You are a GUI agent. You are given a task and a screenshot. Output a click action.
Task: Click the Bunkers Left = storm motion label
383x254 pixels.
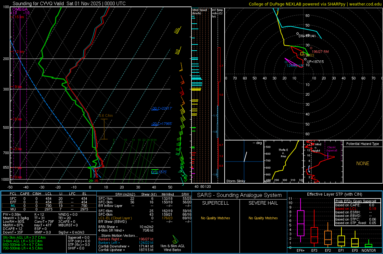point(109,243)
